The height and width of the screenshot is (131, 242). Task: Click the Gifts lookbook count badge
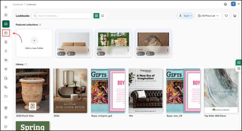pos(101,54)
